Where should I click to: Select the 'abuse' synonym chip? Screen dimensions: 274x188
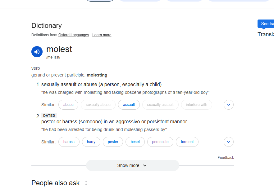(x=68, y=105)
